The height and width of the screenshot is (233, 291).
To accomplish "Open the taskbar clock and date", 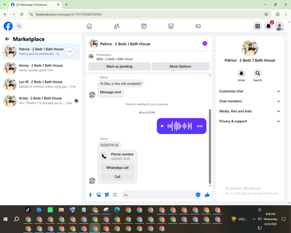I will coord(271,219).
